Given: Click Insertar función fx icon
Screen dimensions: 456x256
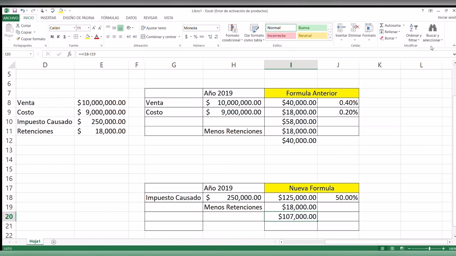Looking at the screenshot, I should 69,54.
